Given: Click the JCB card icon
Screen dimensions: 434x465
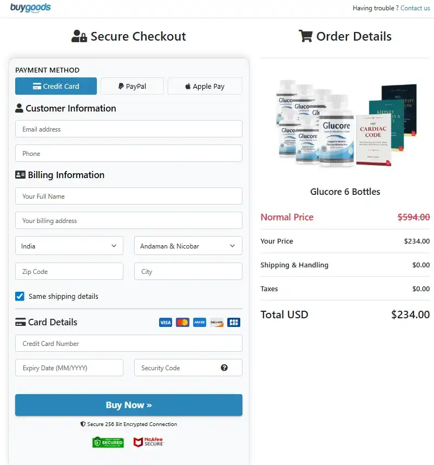Looking at the screenshot, I should [234, 322].
